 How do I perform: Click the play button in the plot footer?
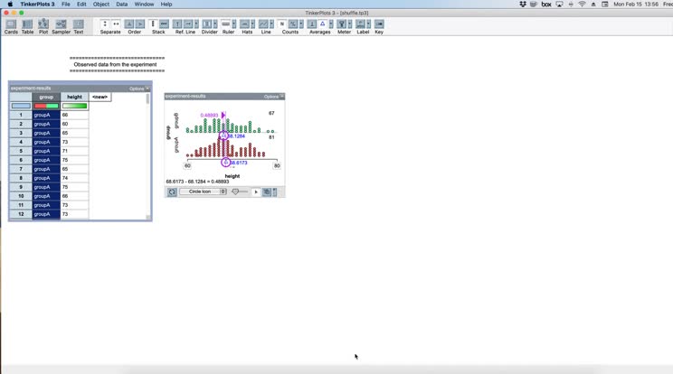[x=256, y=192]
